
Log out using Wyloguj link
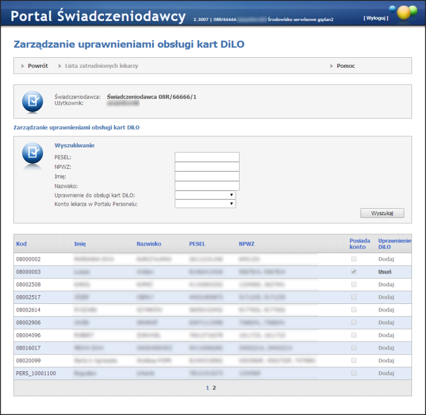click(376, 18)
